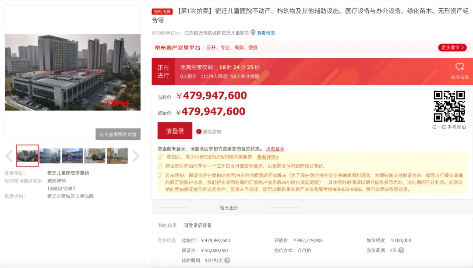The height and width of the screenshot is (268, 473).
Task: Select the first thumbnail with red border
Action: (28, 156)
